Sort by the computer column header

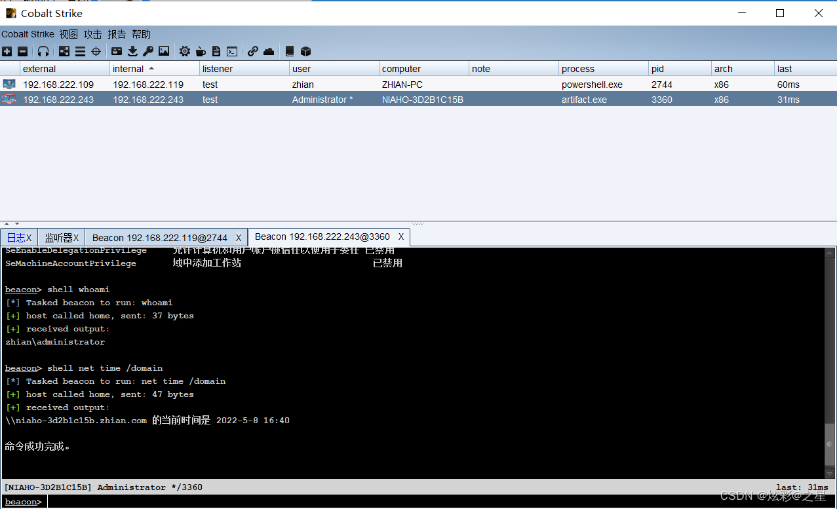point(423,68)
